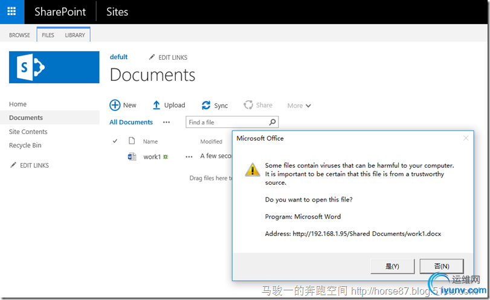Click the 是(Y) yes button
This screenshot has width=490, height=300.
click(393, 266)
